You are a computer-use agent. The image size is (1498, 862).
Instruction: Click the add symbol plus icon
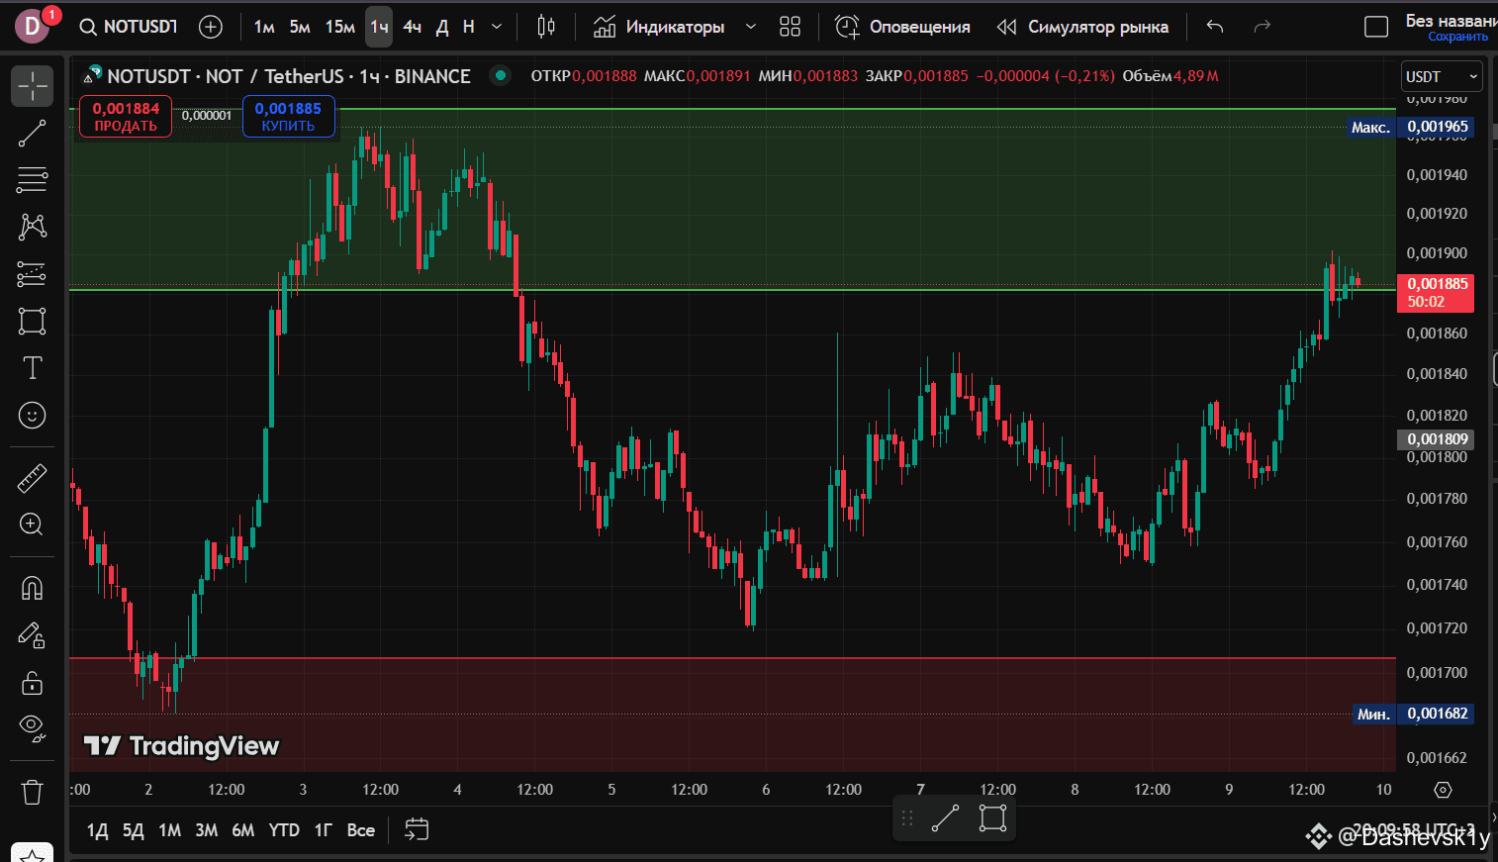(x=211, y=27)
